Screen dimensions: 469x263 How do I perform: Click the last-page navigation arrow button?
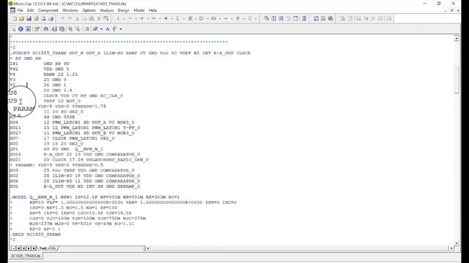click(34, 248)
